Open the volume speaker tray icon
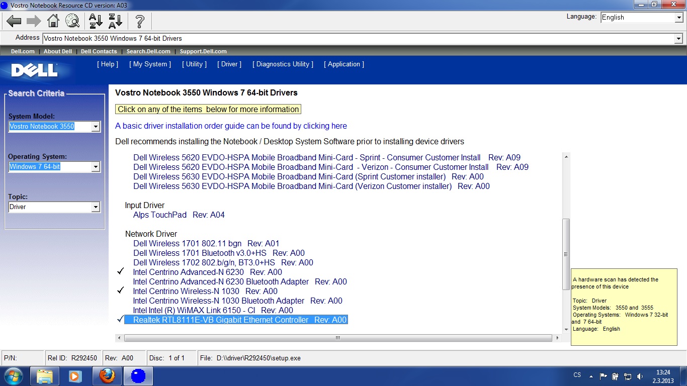 tap(640, 376)
